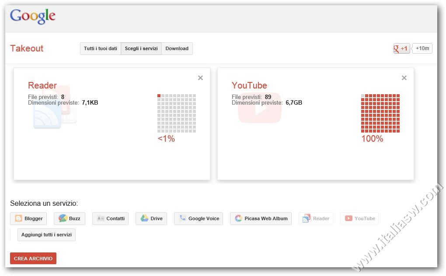This screenshot has height=276, width=446.
Task: Click the Blogger icon
Action: [18, 218]
